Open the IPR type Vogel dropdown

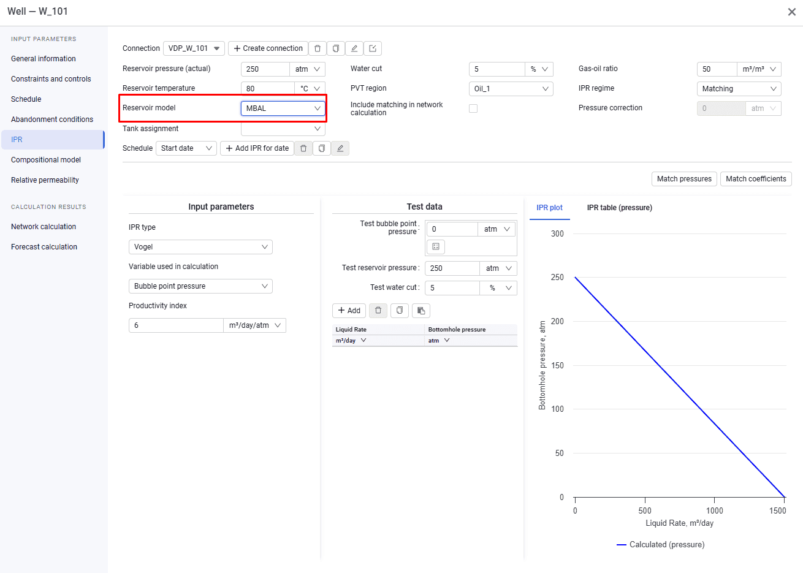click(200, 247)
